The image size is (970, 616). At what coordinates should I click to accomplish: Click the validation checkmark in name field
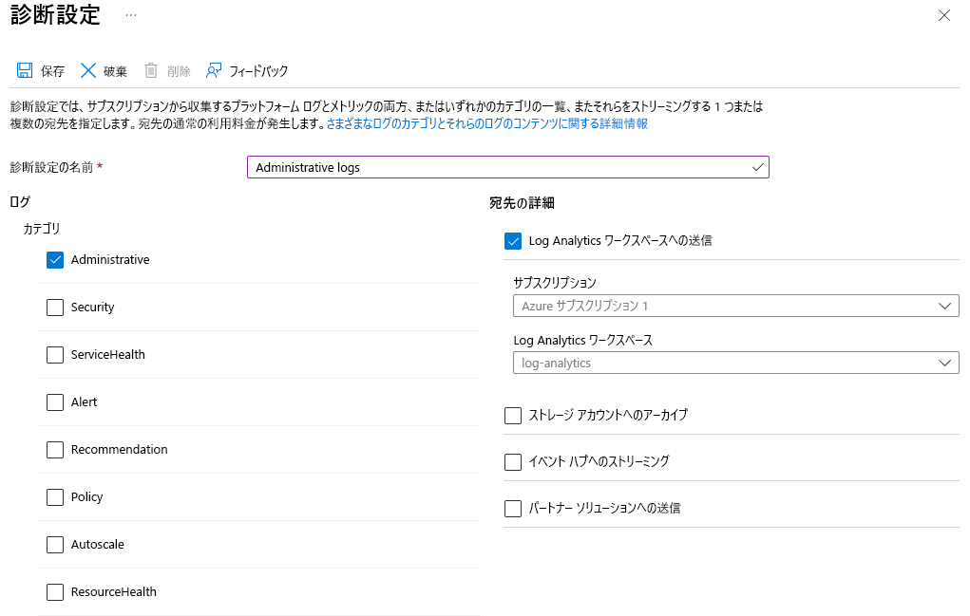pos(757,167)
